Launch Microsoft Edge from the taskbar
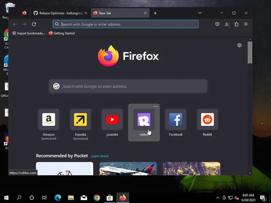This screenshot has width=271, height=203. [x=58, y=198]
